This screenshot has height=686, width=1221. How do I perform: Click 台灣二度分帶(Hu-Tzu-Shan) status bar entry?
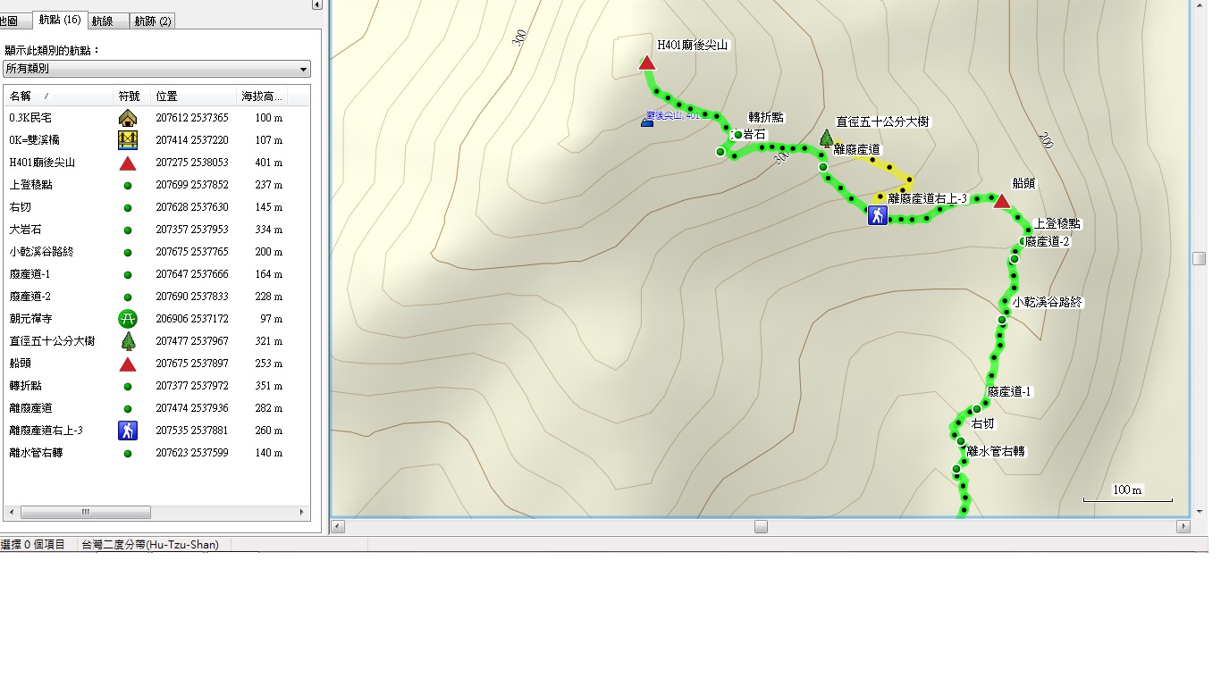[x=150, y=544]
